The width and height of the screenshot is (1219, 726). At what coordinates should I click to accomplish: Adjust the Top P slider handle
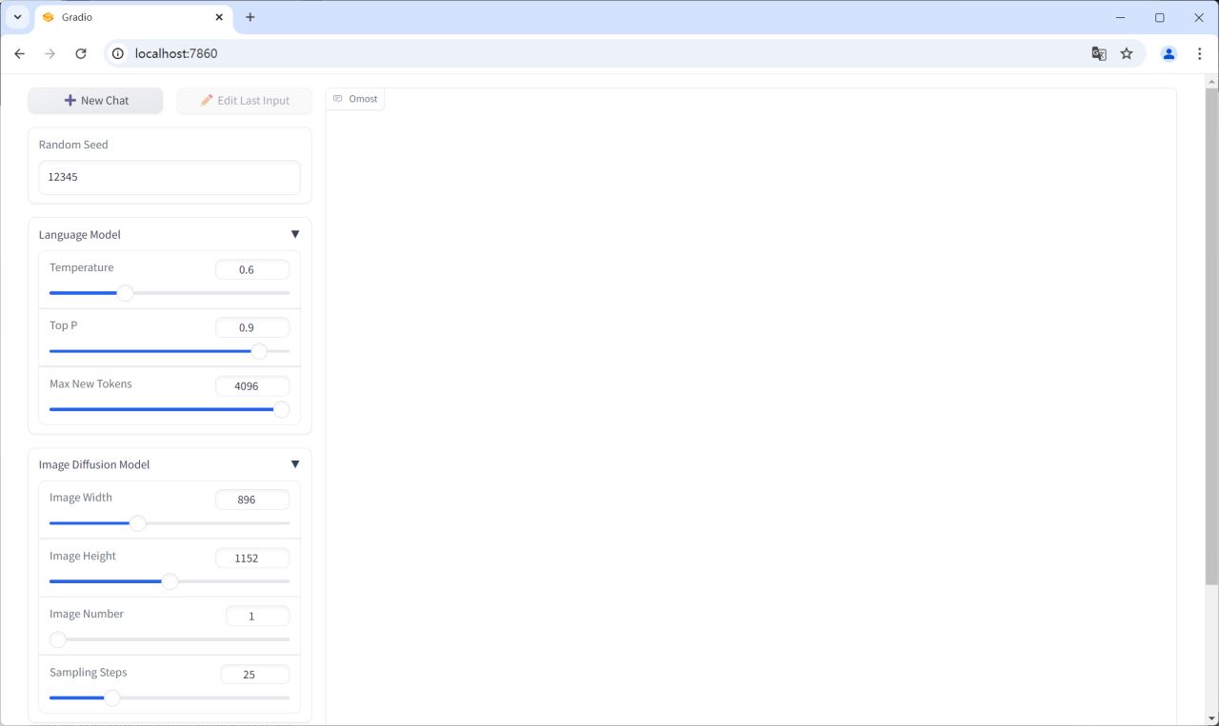pyautogui.click(x=259, y=351)
